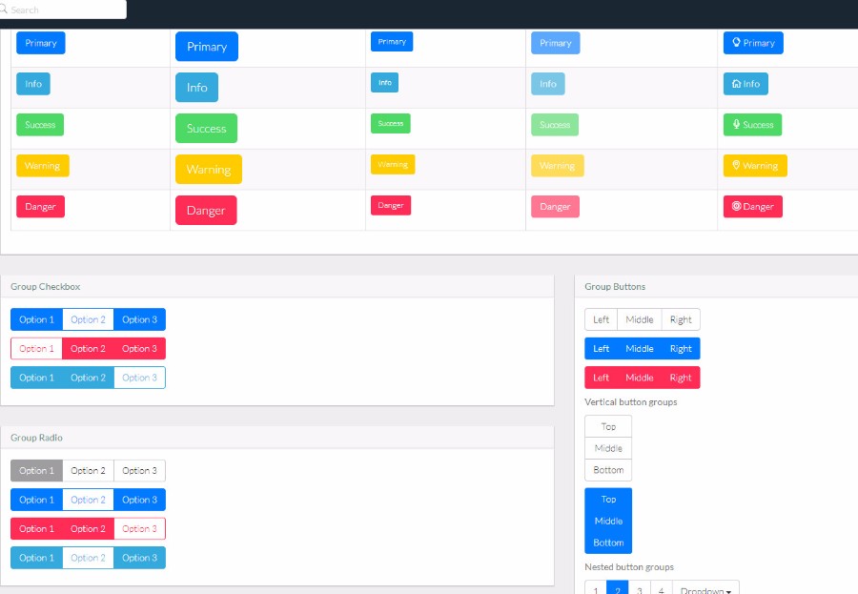Image resolution: width=858 pixels, height=594 pixels.
Task: Click the Danger button with target icon
Action: [752, 206]
